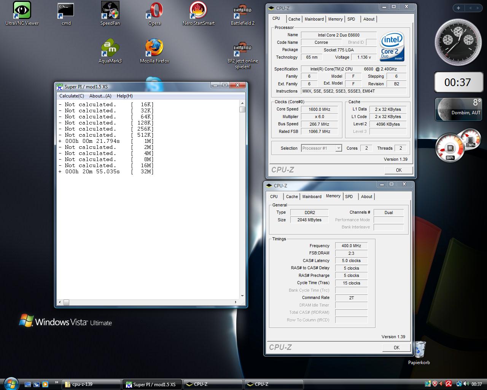Click the network connection tray icon

[459, 384]
